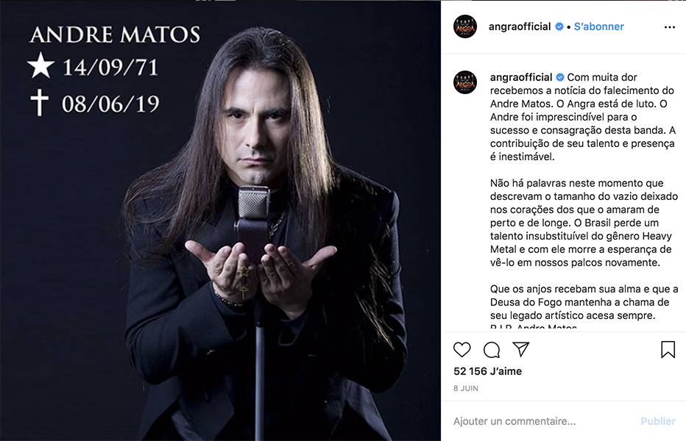Image resolution: width=686 pixels, height=441 pixels.
Task: Open the 8 JUIN post date link
Action: point(465,388)
